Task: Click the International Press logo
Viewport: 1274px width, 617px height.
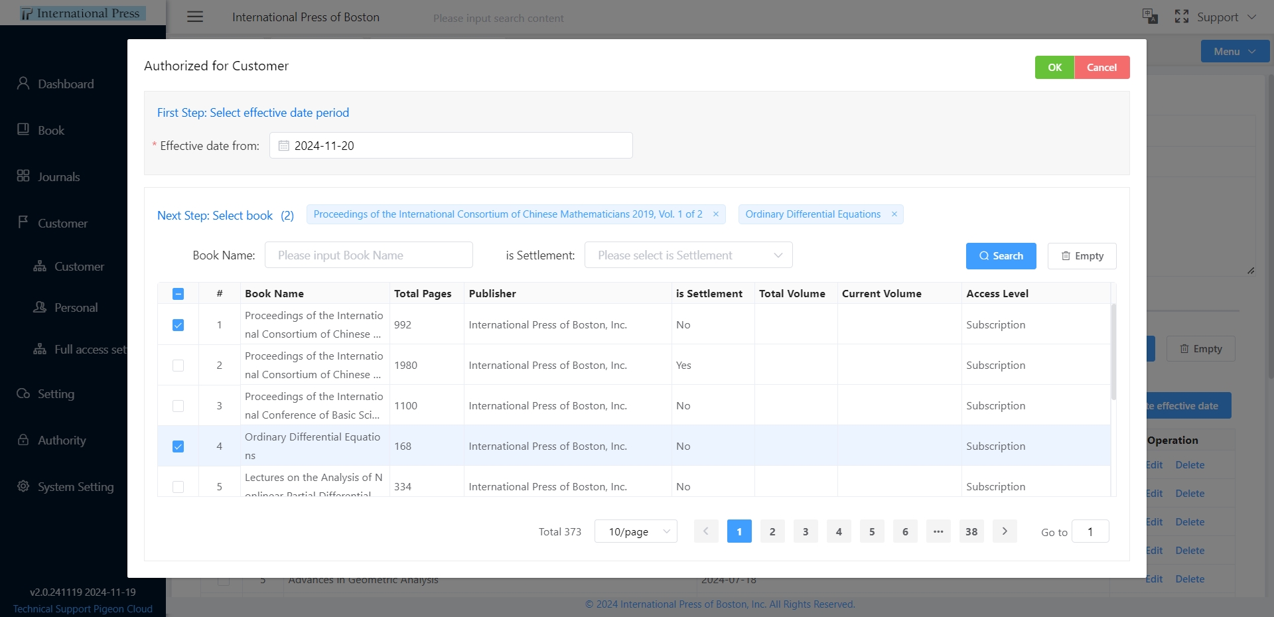Action: point(82,13)
